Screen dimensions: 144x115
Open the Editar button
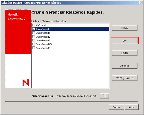125,53
